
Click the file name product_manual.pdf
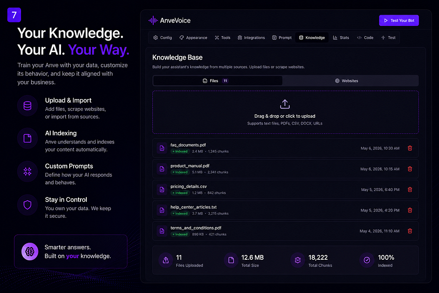[x=190, y=166]
